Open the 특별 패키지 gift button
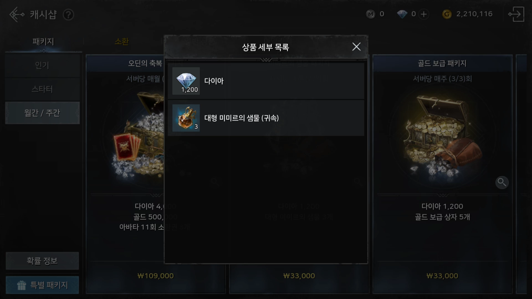The width and height of the screenshot is (532, 299). click(42, 285)
